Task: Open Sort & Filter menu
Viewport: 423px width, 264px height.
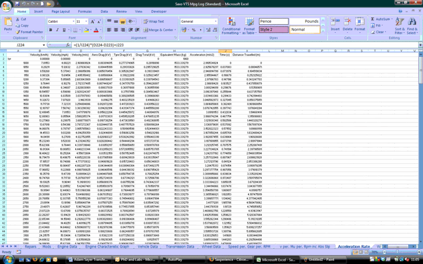Action: (x=400, y=26)
